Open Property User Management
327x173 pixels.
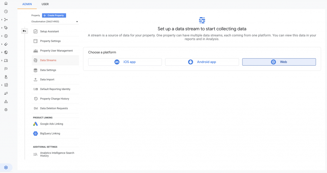(x=55, y=51)
